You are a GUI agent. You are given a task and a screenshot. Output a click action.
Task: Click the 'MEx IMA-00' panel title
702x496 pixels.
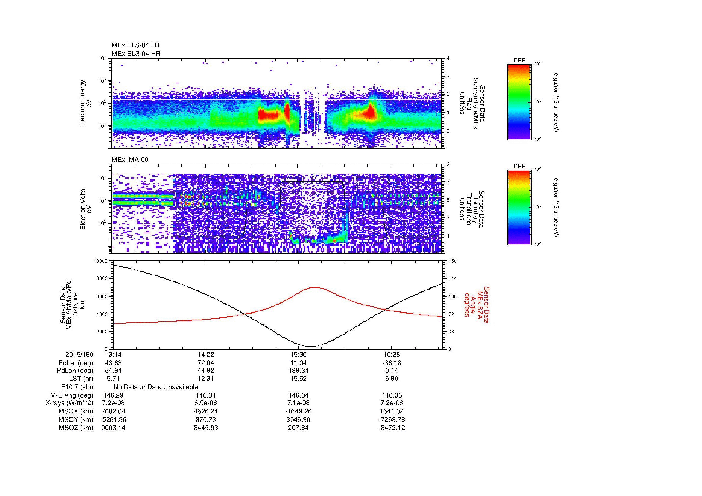click(x=130, y=160)
